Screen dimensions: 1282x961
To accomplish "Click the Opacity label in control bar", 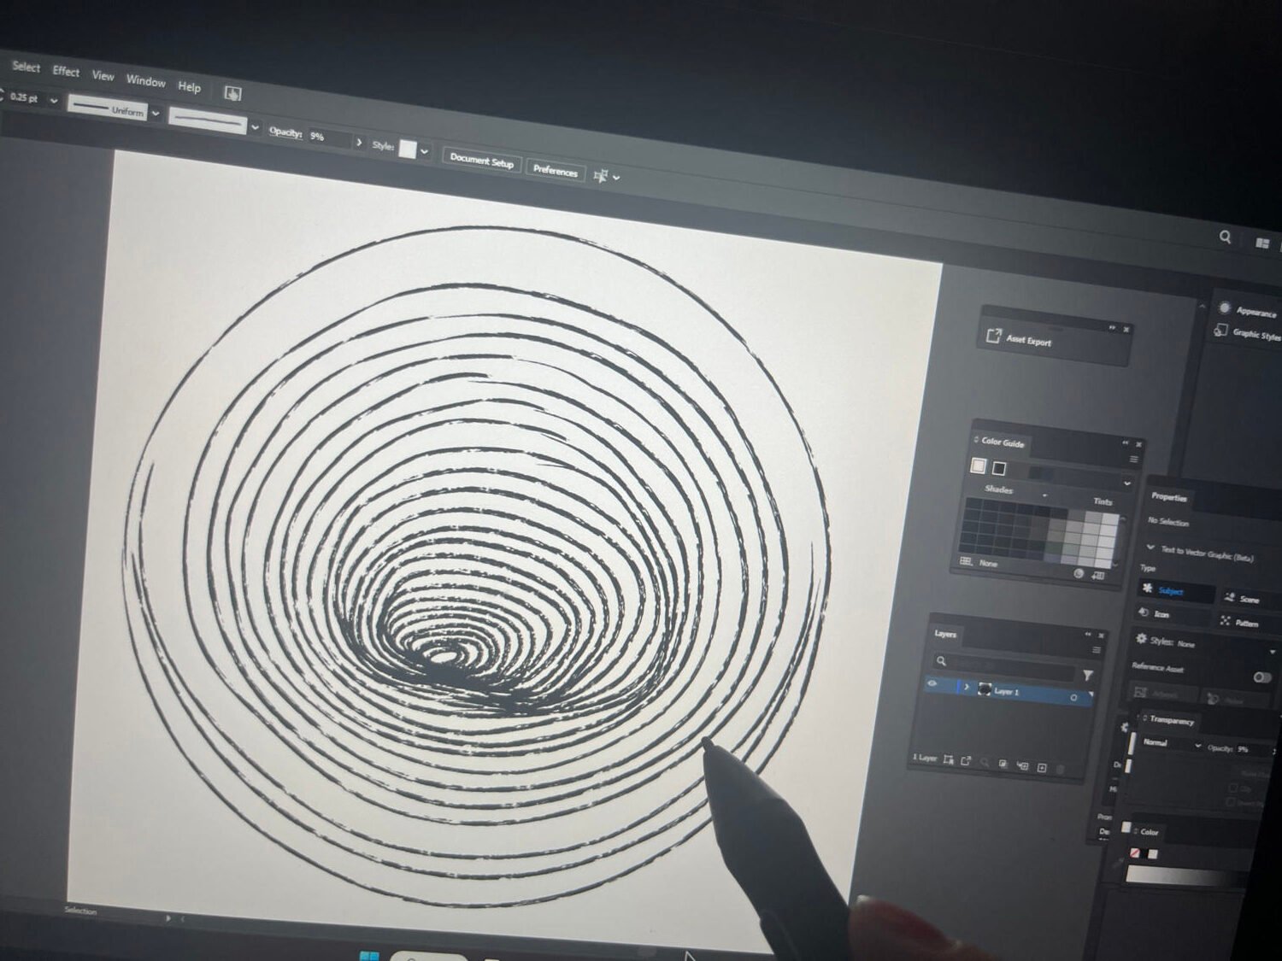I will (285, 132).
